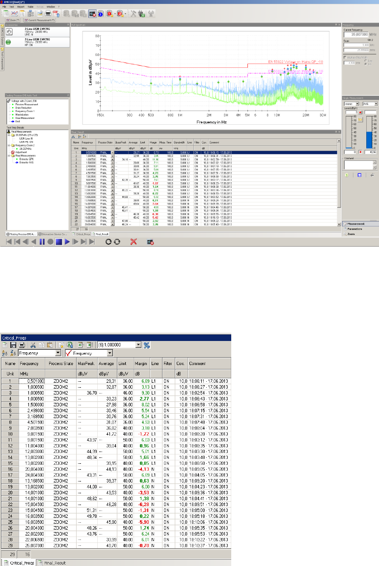Viewport: 379px width, 566px height.
Task: Click the PDF export toolbar icon
Action: pos(56,14)
